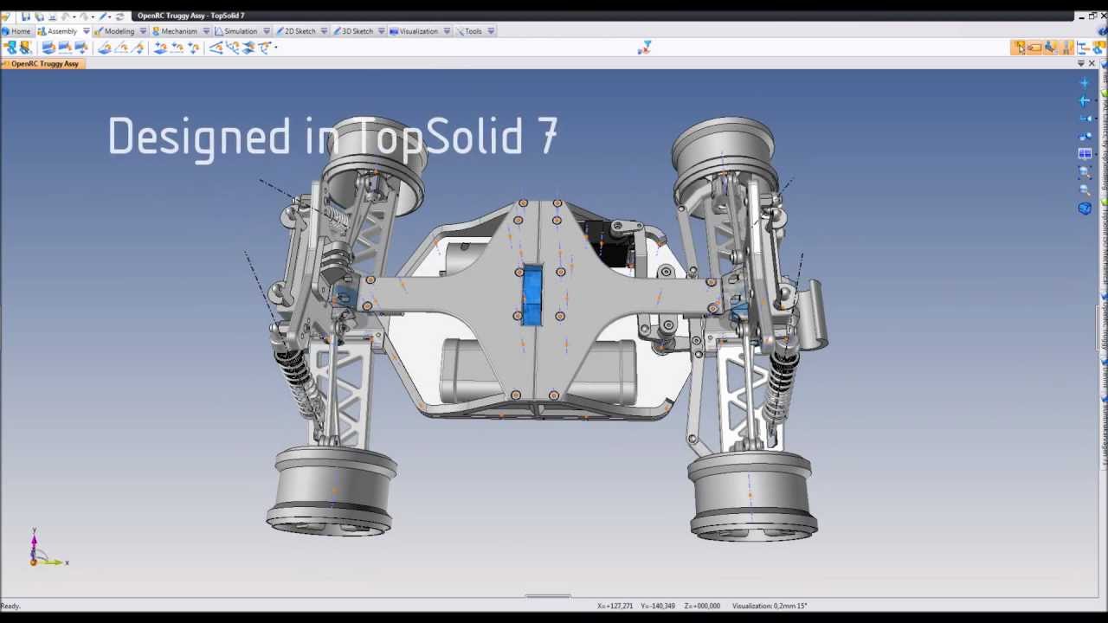Toggle the fourth orange highlighted toolbar button
This screenshot has width=1108, height=623.
pos(1066,48)
